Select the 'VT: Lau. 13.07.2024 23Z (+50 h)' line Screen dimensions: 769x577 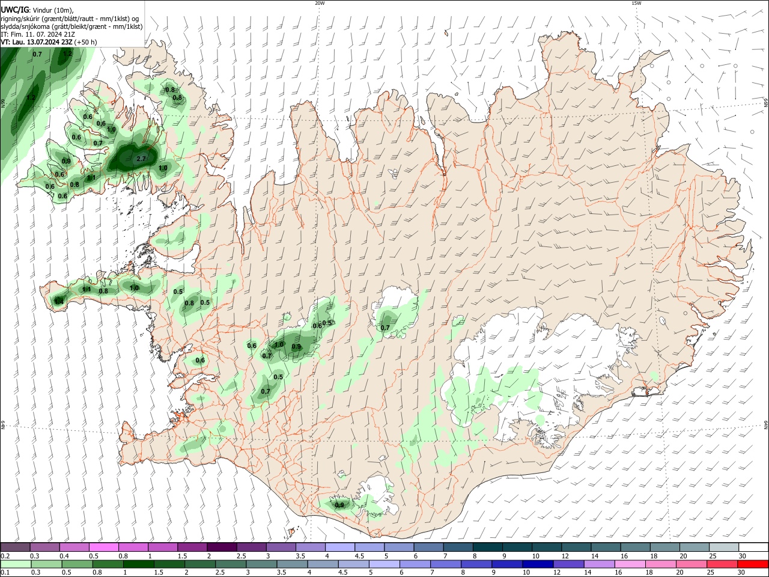[x=49, y=42]
